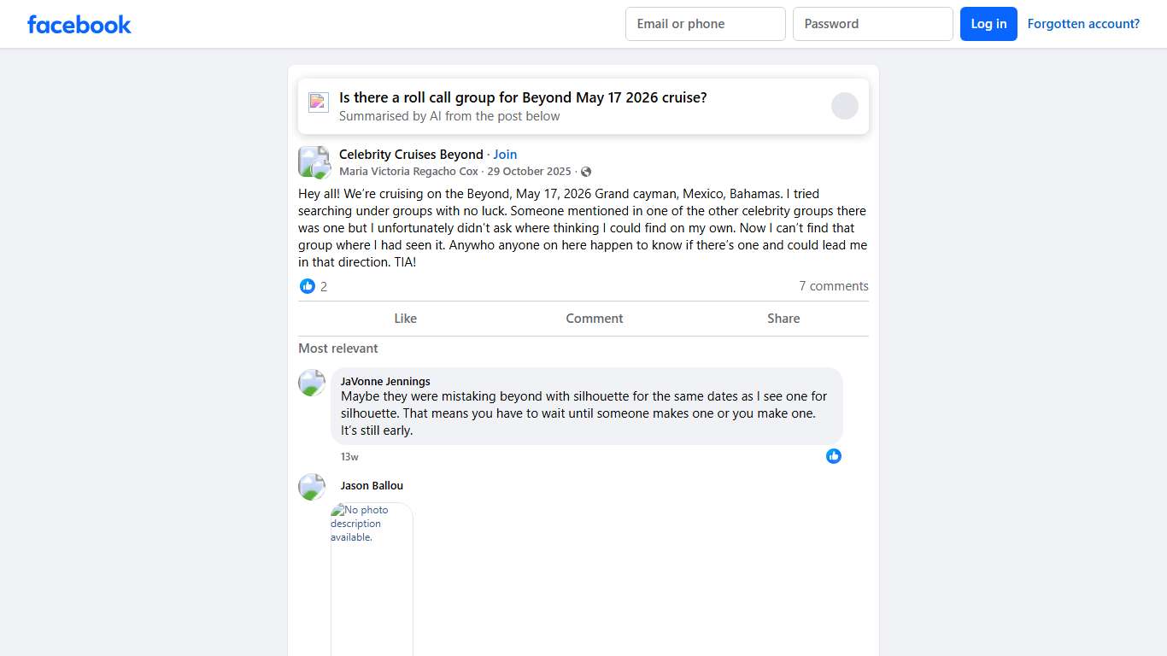Click the like reaction on JaVonne's comment

834,456
